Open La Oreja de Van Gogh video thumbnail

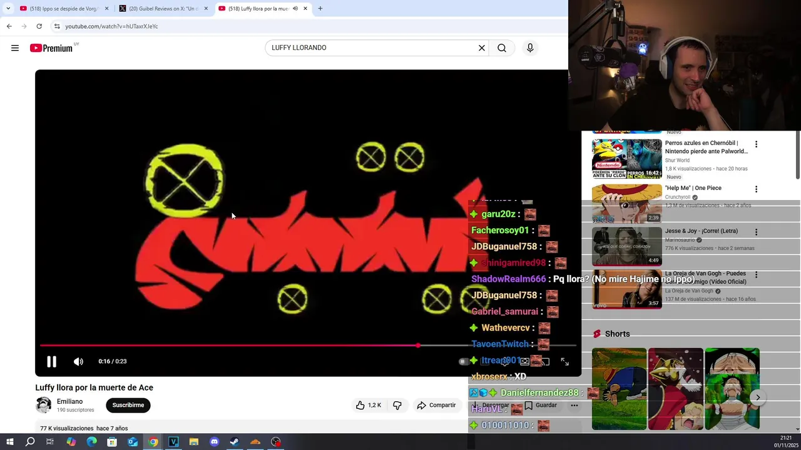click(627, 289)
